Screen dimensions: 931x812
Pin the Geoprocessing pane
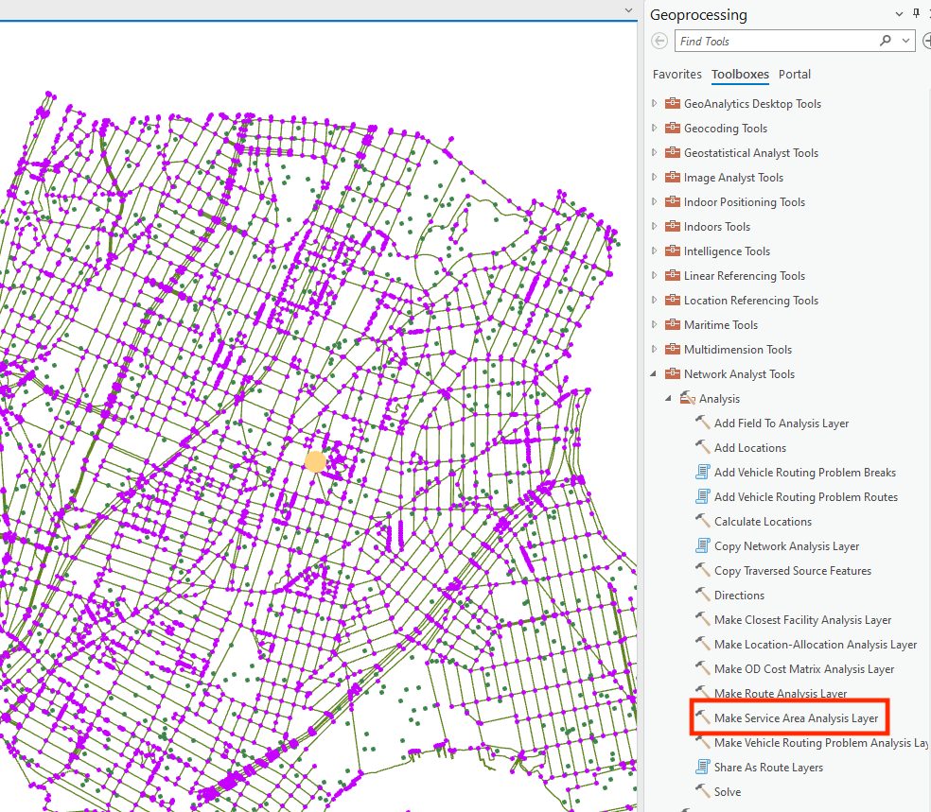point(915,13)
